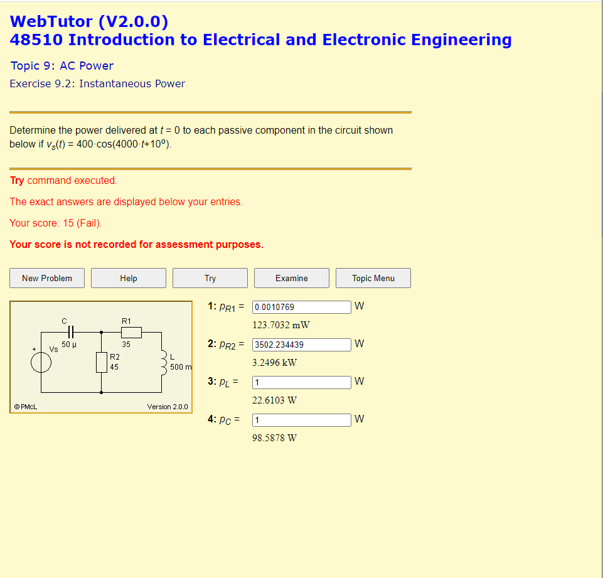Click resistor R1 symbol in circuit
The height and width of the screenshot is (578, 603).
pyautogui.click(x=131, y=332)
